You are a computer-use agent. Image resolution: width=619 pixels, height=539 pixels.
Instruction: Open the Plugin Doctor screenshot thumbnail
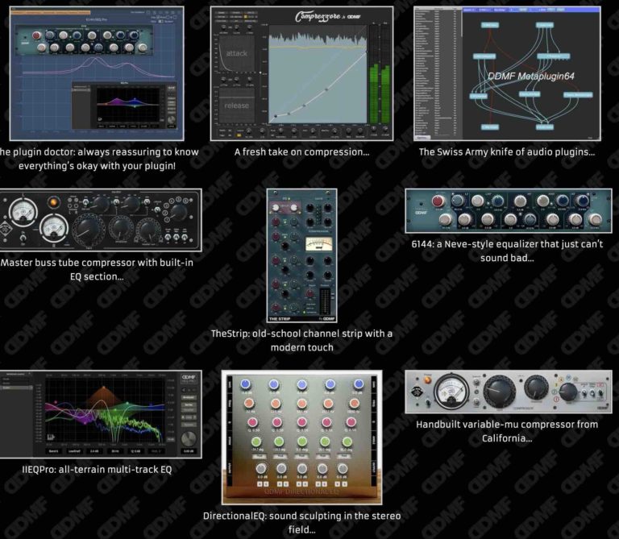[x=97, y=73]
